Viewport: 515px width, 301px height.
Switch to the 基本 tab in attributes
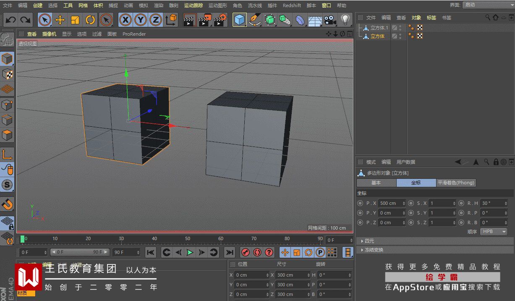tap(376, 183)
